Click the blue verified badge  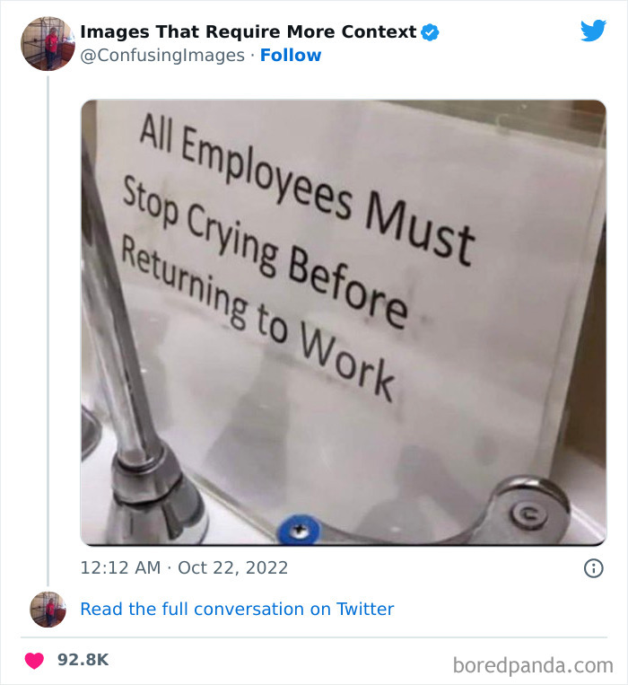(430, 32)
